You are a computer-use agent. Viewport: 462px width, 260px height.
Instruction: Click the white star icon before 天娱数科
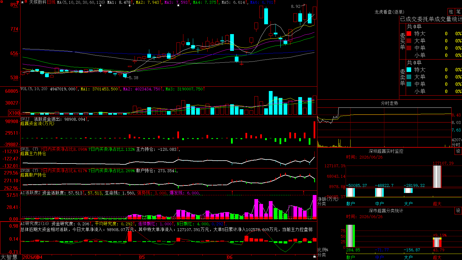23,2
